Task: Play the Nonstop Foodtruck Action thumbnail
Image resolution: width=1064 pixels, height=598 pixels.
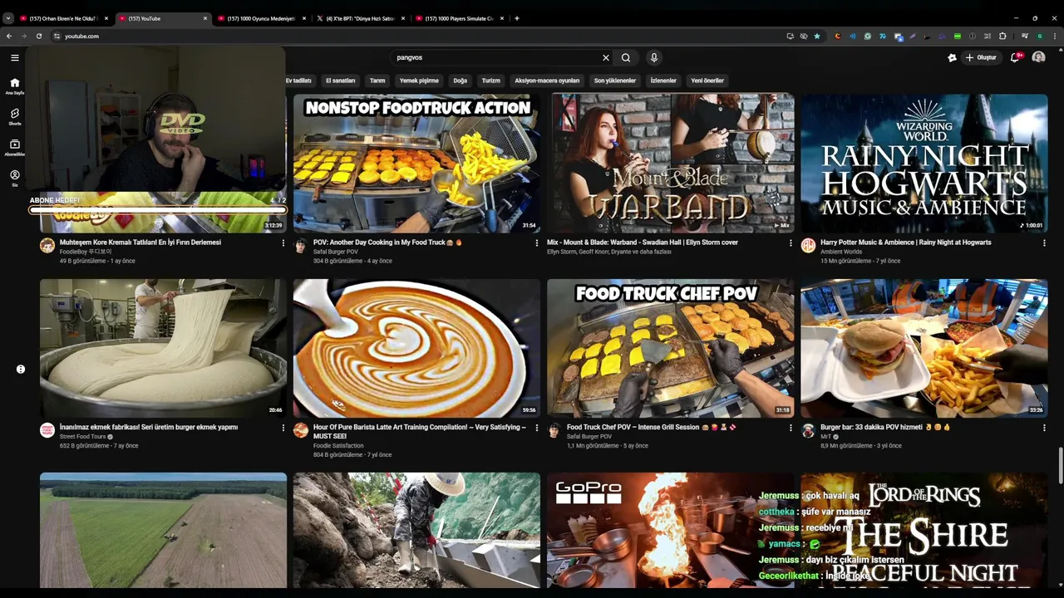Action: (416, 163)
